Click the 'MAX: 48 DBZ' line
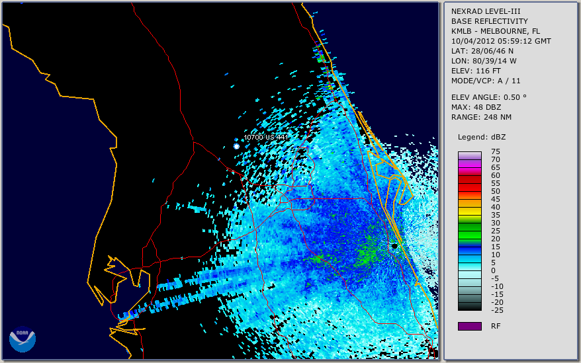Viewport: 581px width, 363px height. click(476, 107)
